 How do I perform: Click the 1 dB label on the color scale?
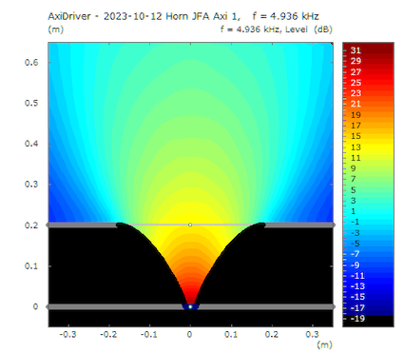tap(353, 211)
